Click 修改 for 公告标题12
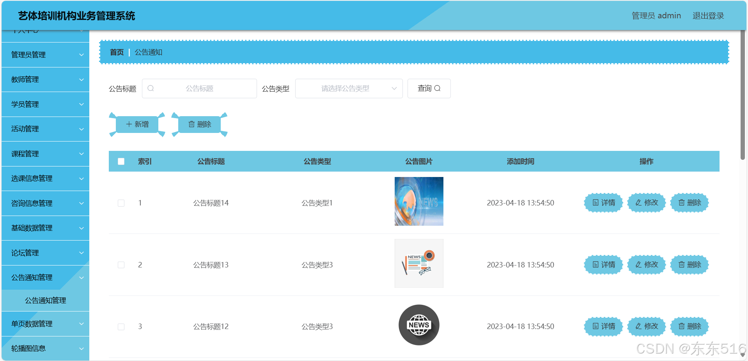This screenshot has height=361, width=748. click(x=647, y=326)
